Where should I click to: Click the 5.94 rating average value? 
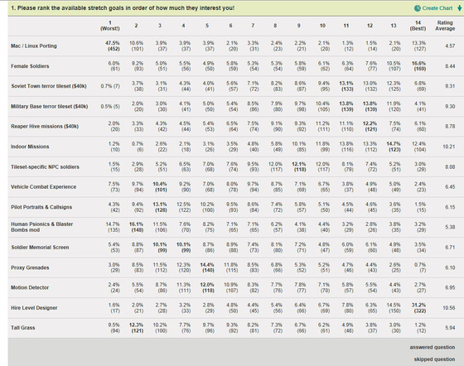[450, 328]
